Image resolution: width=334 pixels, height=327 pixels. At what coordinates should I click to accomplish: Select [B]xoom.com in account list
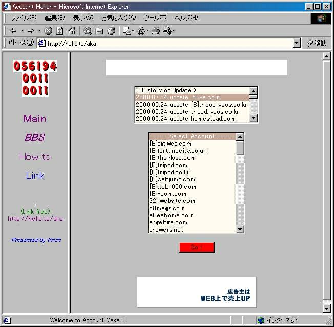click(192, 194)
